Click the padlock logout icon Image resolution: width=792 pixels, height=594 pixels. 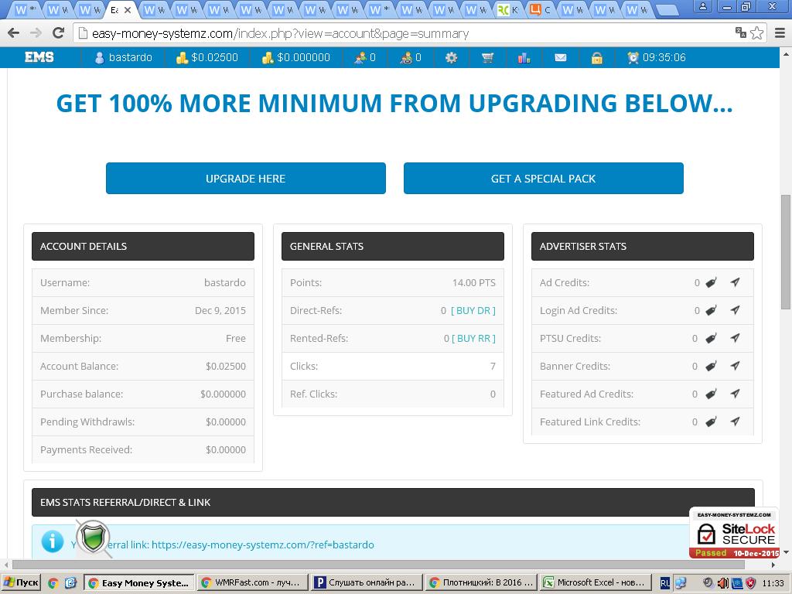(x=597, y=57)
